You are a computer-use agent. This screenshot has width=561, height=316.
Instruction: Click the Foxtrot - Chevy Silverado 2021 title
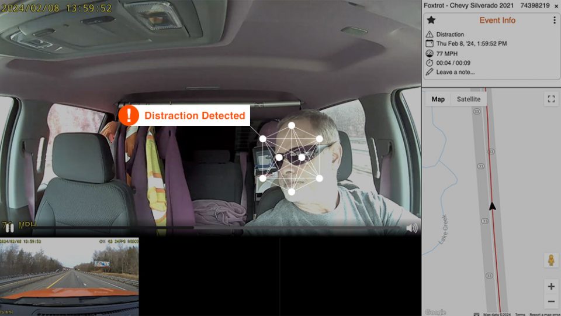[468, 6]
